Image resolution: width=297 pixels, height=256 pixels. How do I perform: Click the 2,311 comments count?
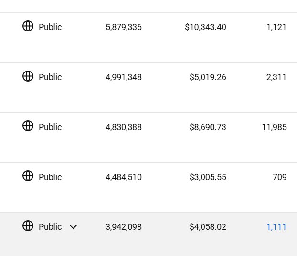coord(276,77)
